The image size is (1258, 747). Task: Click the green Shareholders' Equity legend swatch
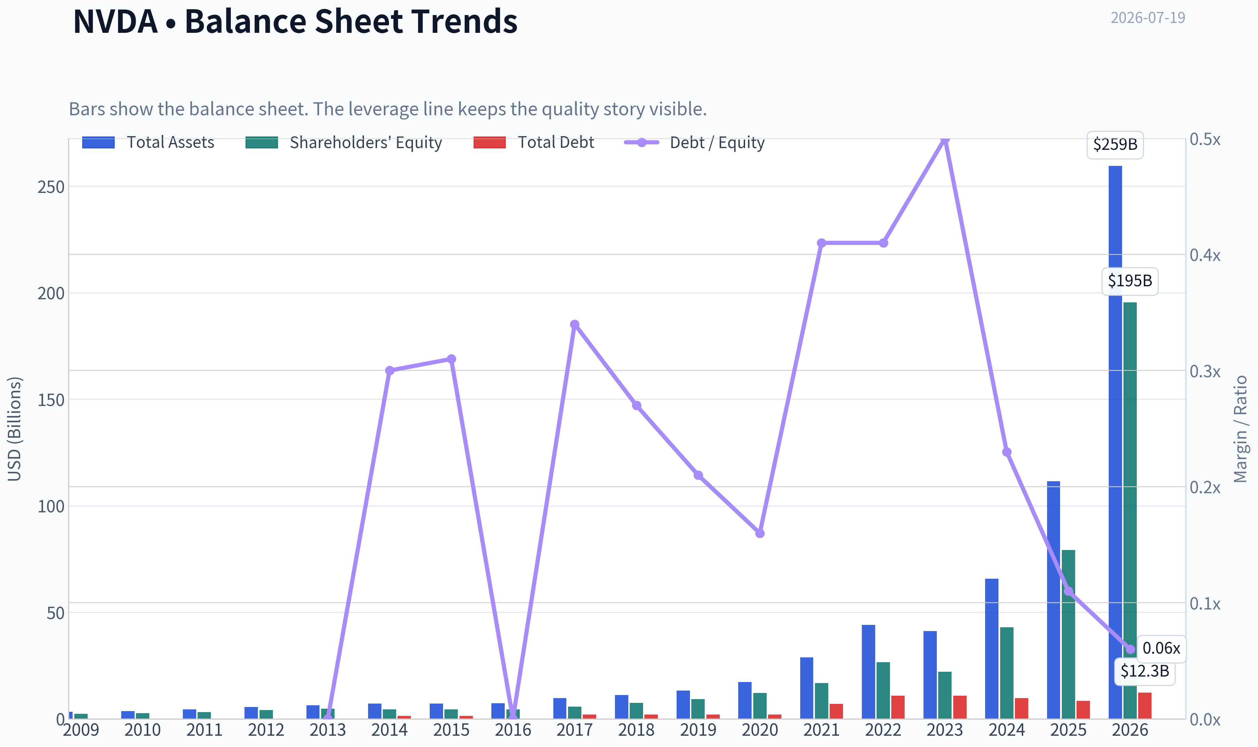pyautogui.click(x=262, y=142)
